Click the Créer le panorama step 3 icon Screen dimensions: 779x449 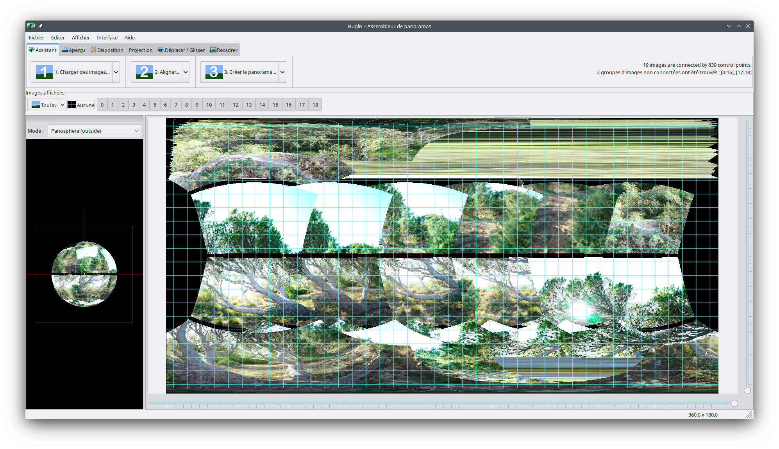pos(214,72)
